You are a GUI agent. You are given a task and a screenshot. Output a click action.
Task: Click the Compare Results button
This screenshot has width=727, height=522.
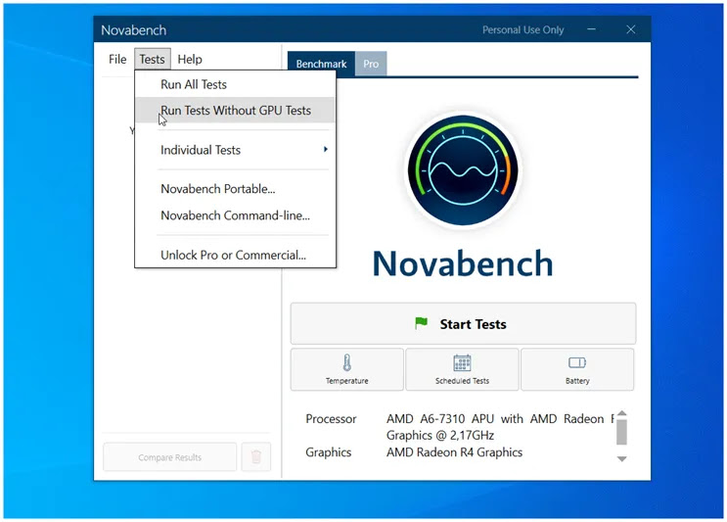(169, 457)
